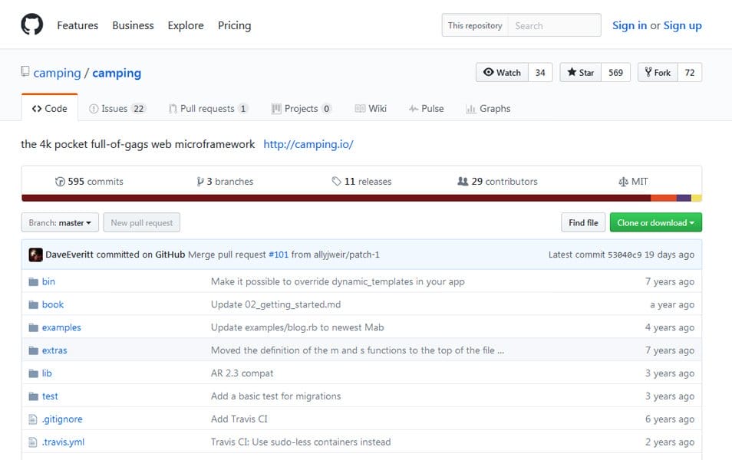
Task: Click the This repository search scope
Action: 475,25
